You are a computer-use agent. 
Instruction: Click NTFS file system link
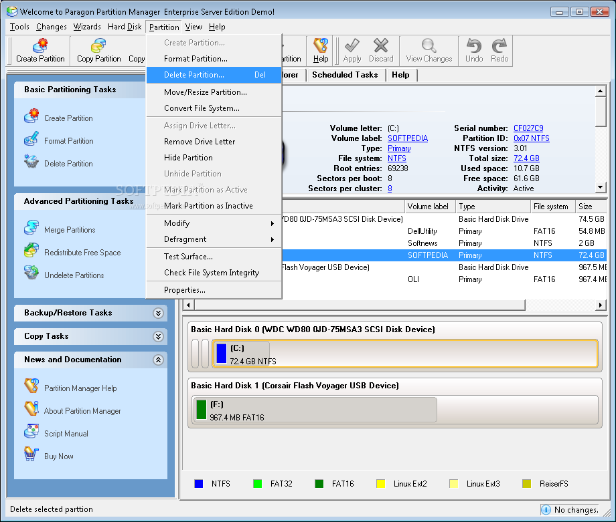(397, 158)
